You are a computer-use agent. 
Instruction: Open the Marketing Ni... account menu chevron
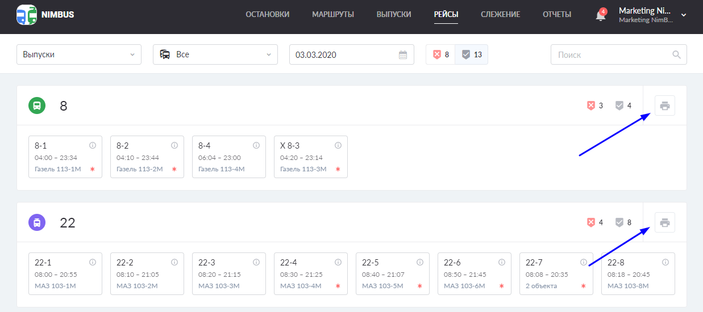coord(684,15)
